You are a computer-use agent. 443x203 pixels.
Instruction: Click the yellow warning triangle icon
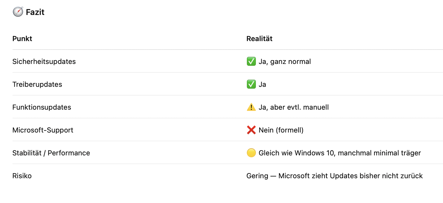(251, 107)
